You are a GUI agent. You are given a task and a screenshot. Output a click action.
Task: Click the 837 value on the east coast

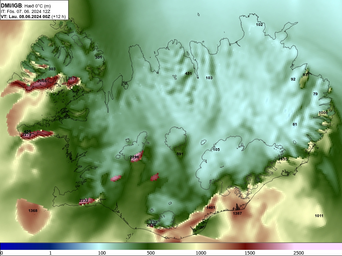pos(306,75)
